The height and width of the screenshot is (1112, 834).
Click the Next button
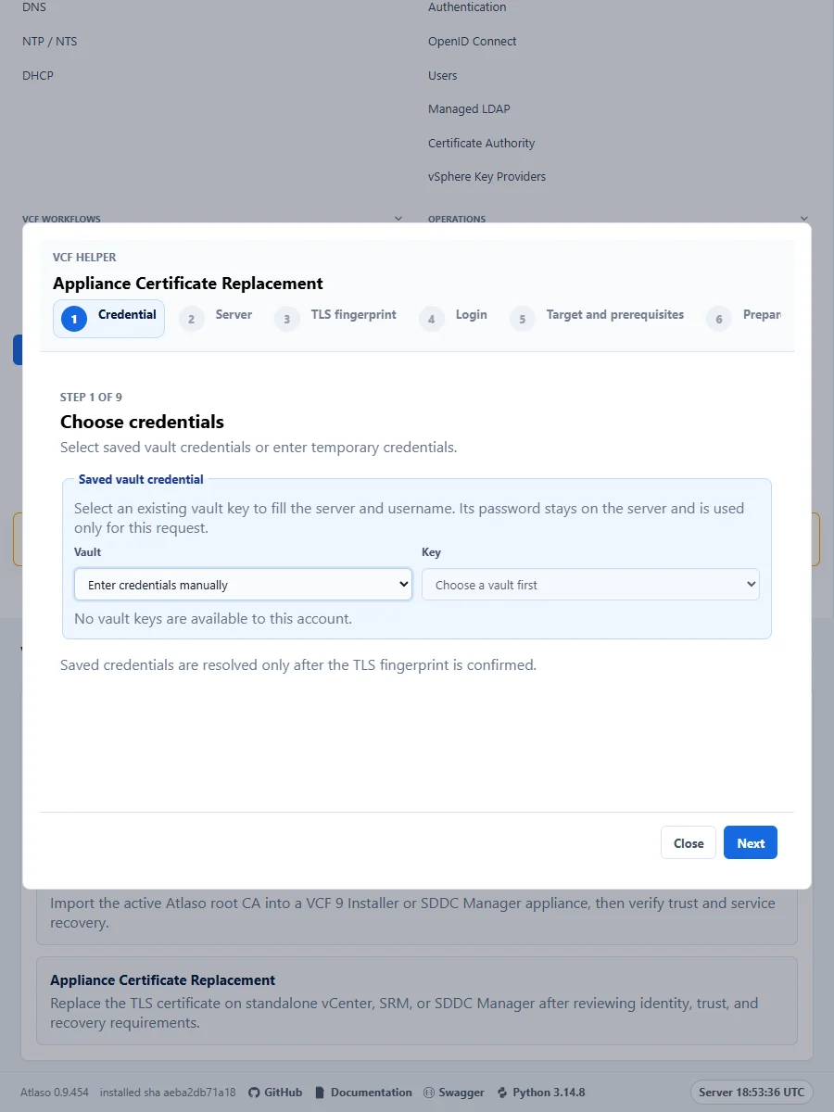pyautogui.click(x=751, y=842)
